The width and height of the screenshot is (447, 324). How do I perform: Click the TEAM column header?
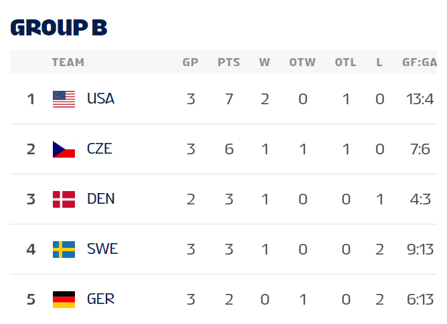[68, 63]
